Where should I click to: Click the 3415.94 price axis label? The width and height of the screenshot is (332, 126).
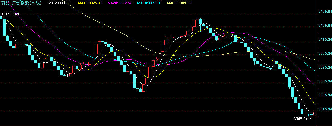click(325, 39)
